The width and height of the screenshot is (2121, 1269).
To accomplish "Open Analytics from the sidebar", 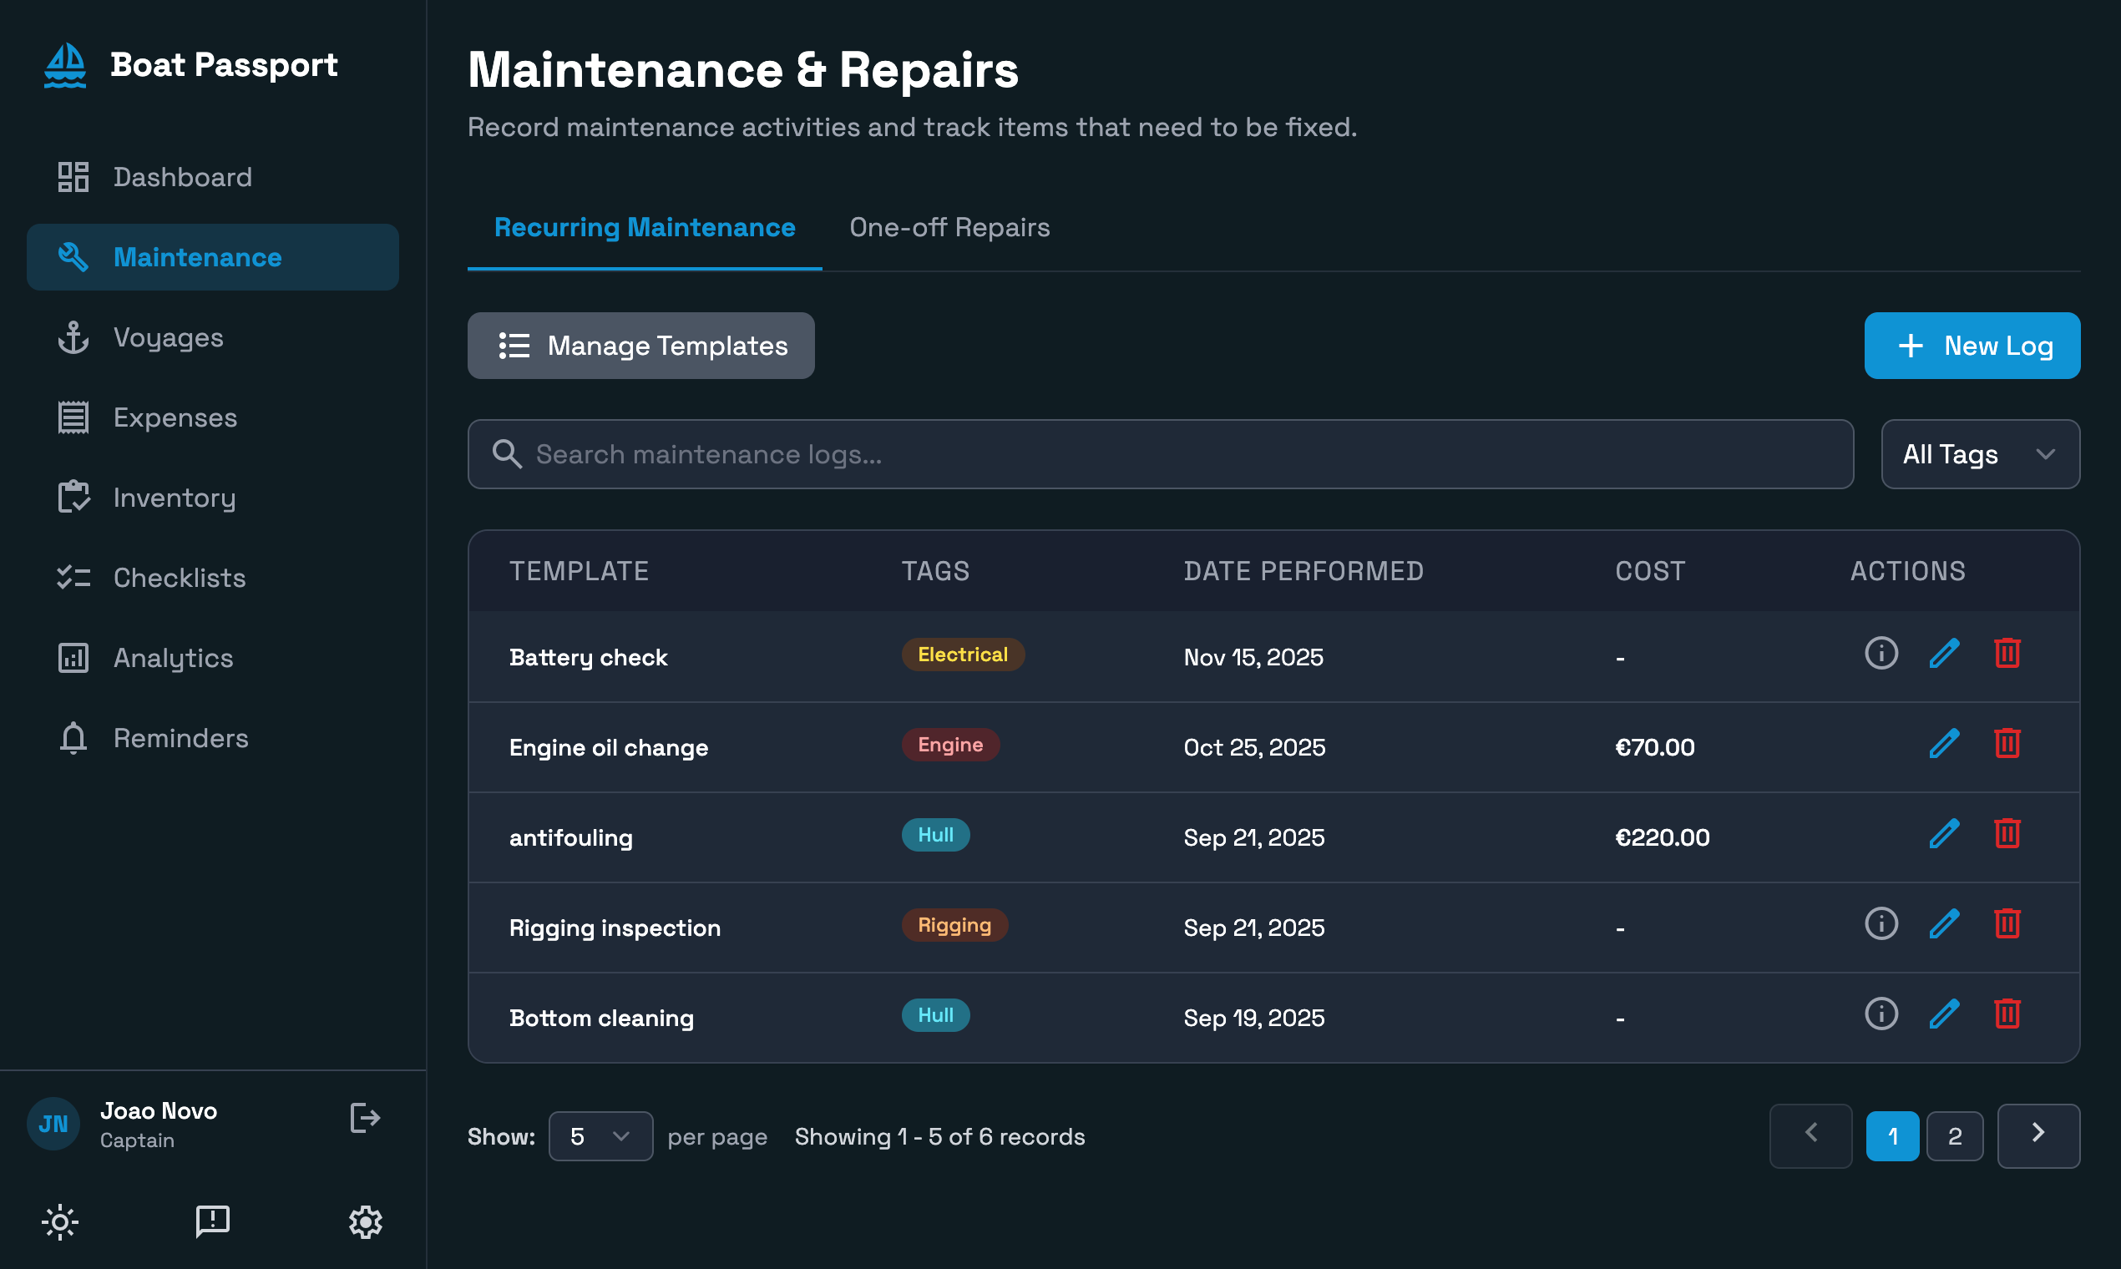I will [x=173, y=658].
